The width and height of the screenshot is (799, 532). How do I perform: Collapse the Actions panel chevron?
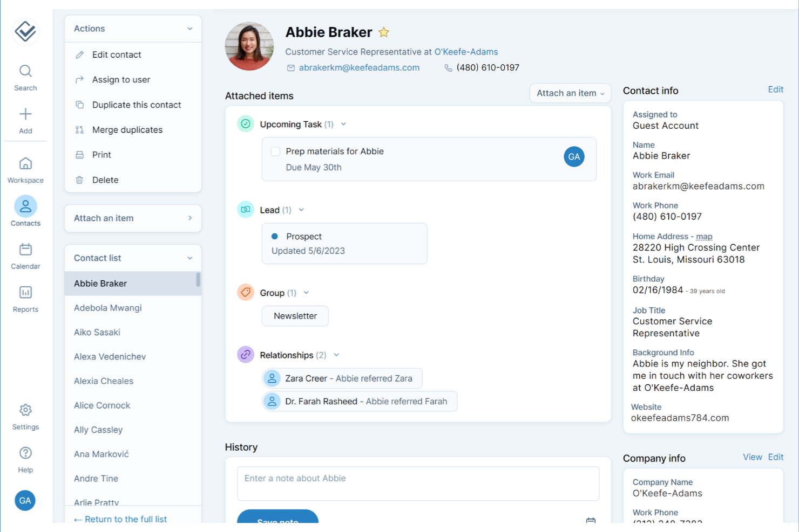pyautogui.click(x=189, y=28)
